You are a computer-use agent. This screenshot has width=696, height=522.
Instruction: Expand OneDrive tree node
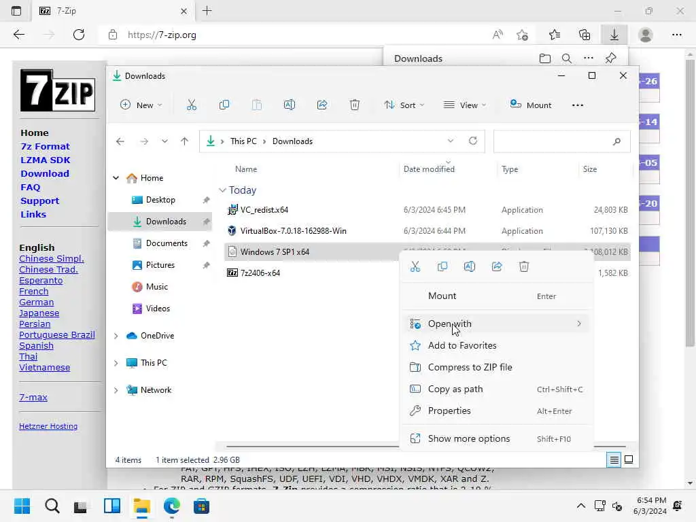click(x=116, y=336)
